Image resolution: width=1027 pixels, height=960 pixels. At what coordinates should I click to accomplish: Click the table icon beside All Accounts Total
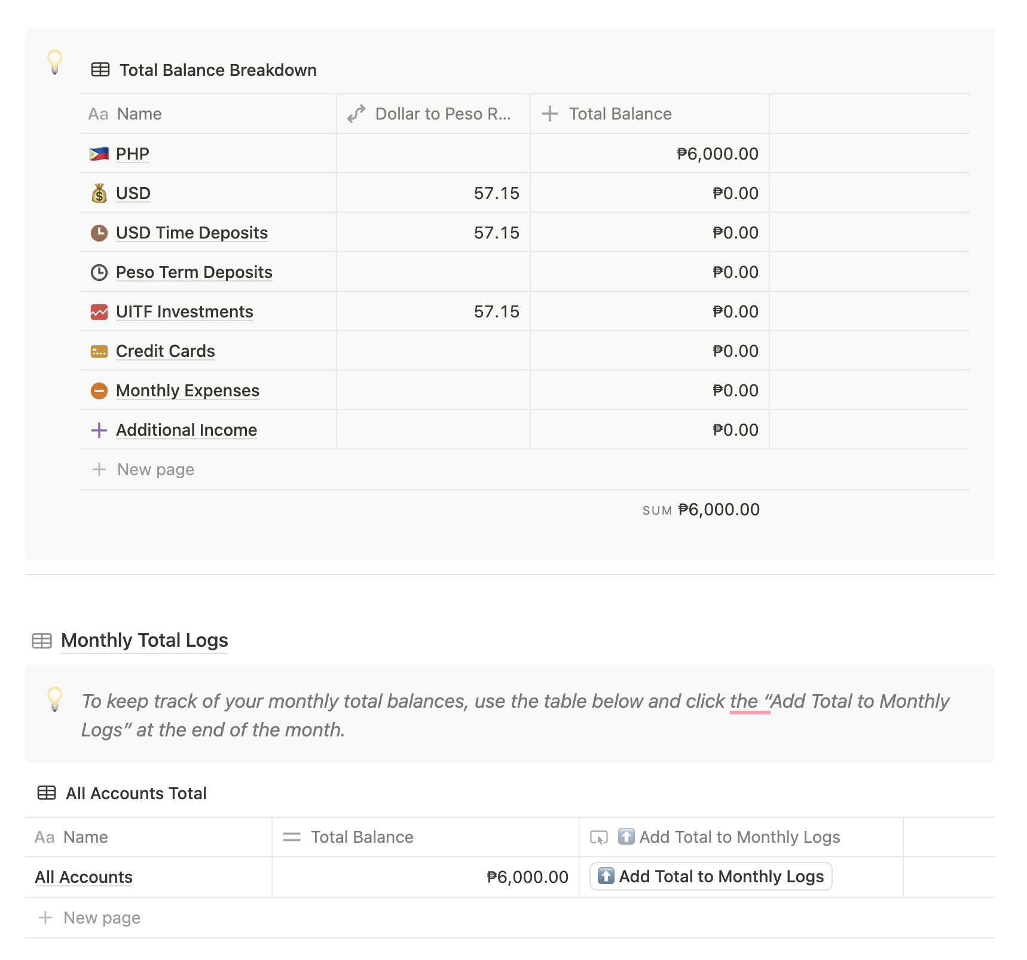[47, 793]
